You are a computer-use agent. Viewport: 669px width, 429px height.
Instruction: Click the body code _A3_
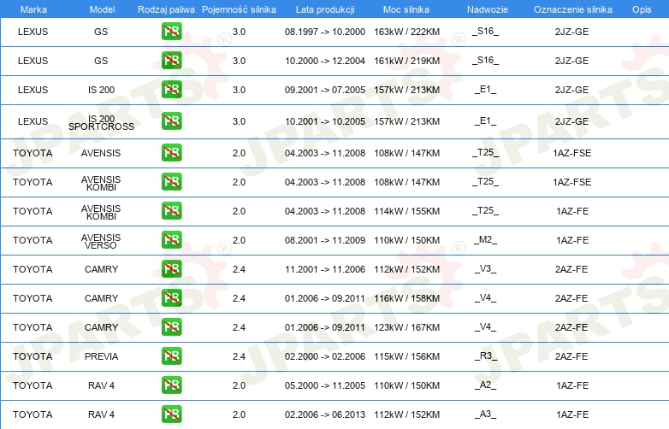[x=486, y=414]
